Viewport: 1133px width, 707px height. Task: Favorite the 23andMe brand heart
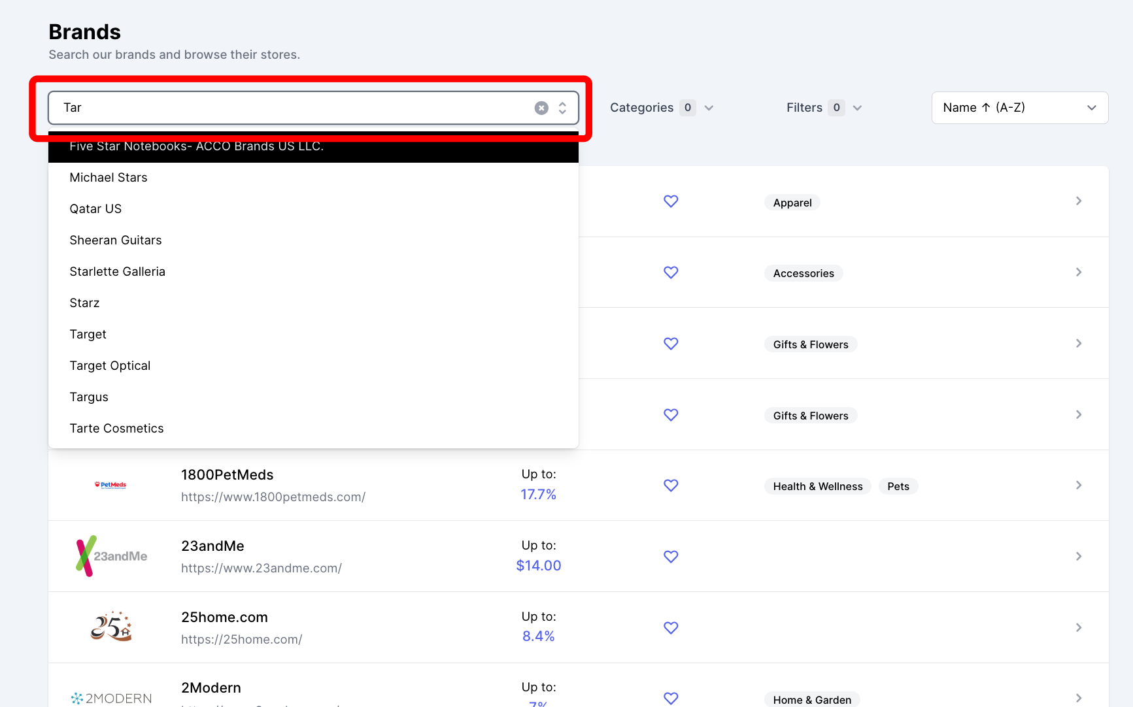pos(671,557)
